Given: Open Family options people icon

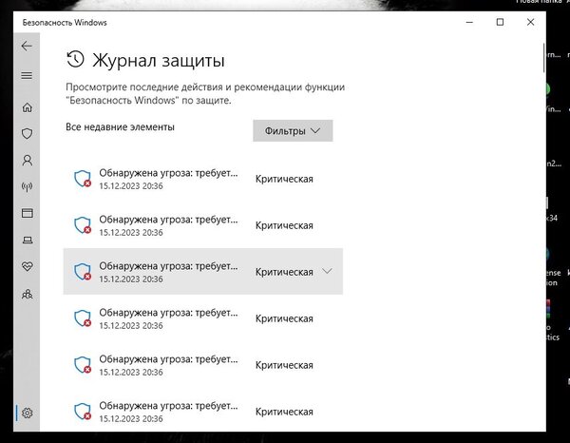Looking at the screenshot, I should pyautogui.click(x=28, y=294).
